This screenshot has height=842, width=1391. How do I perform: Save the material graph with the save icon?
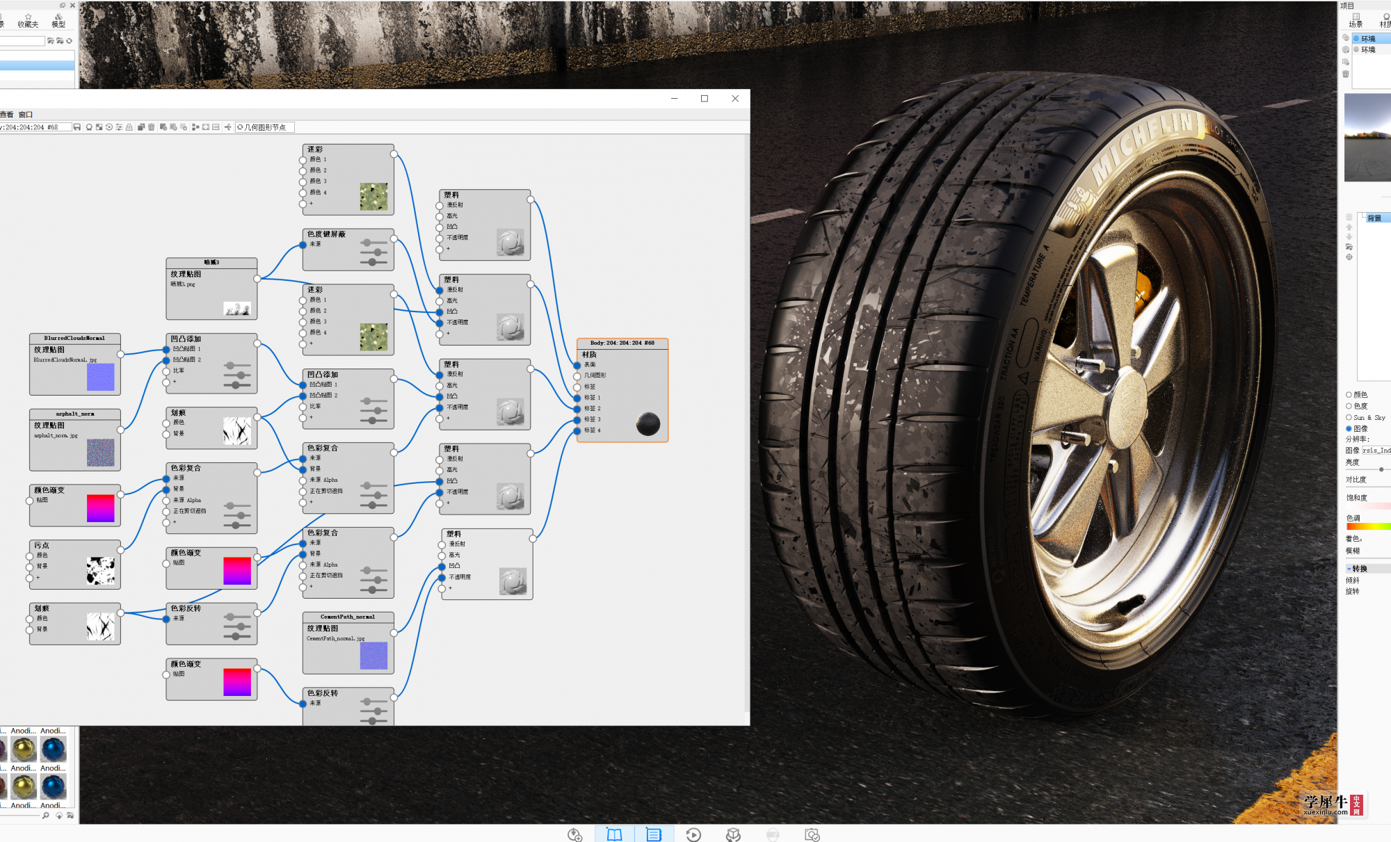77,127
